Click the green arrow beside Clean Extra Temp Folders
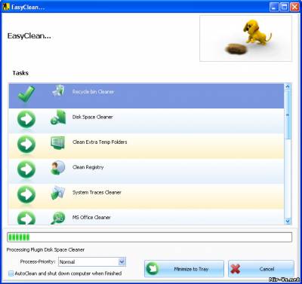Image resolution: width=302 pixels, height=284 pixels. tap(26, 145)
